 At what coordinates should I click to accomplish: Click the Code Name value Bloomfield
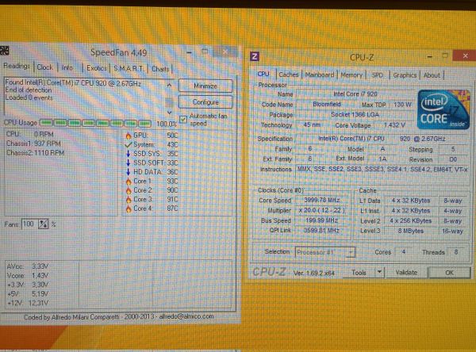(x=327, y=105)
